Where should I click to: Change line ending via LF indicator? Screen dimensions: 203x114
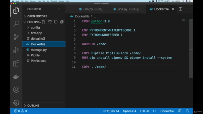(155, 111)
